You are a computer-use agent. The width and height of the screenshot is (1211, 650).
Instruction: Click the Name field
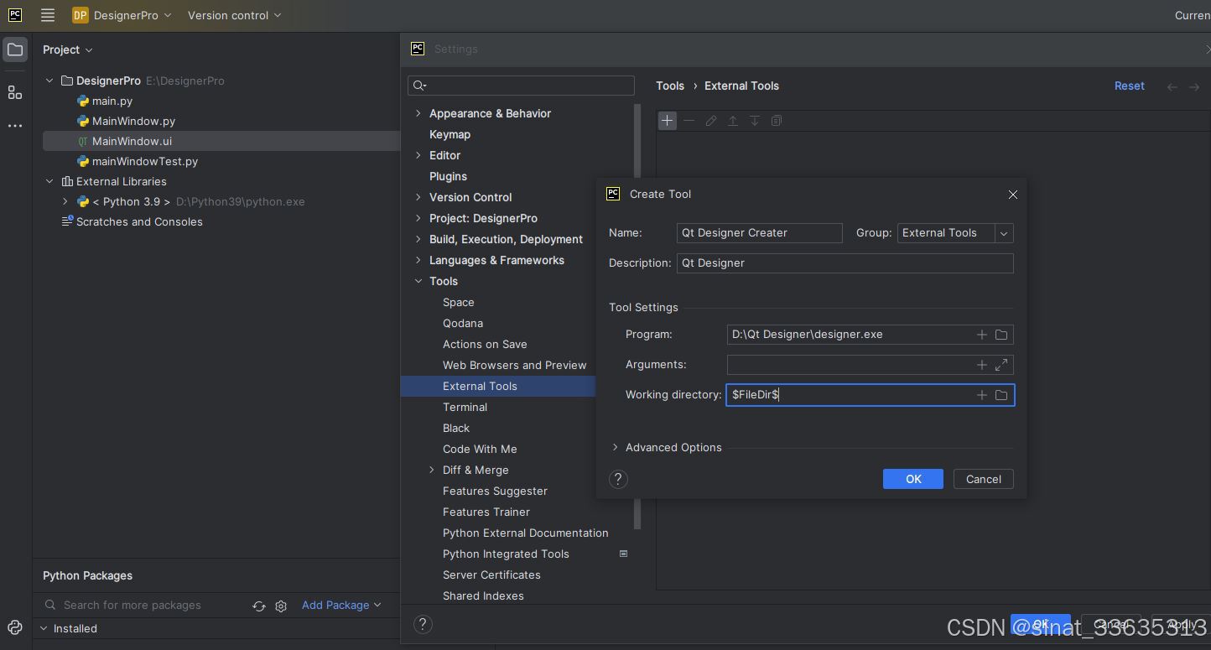[759, 233]
